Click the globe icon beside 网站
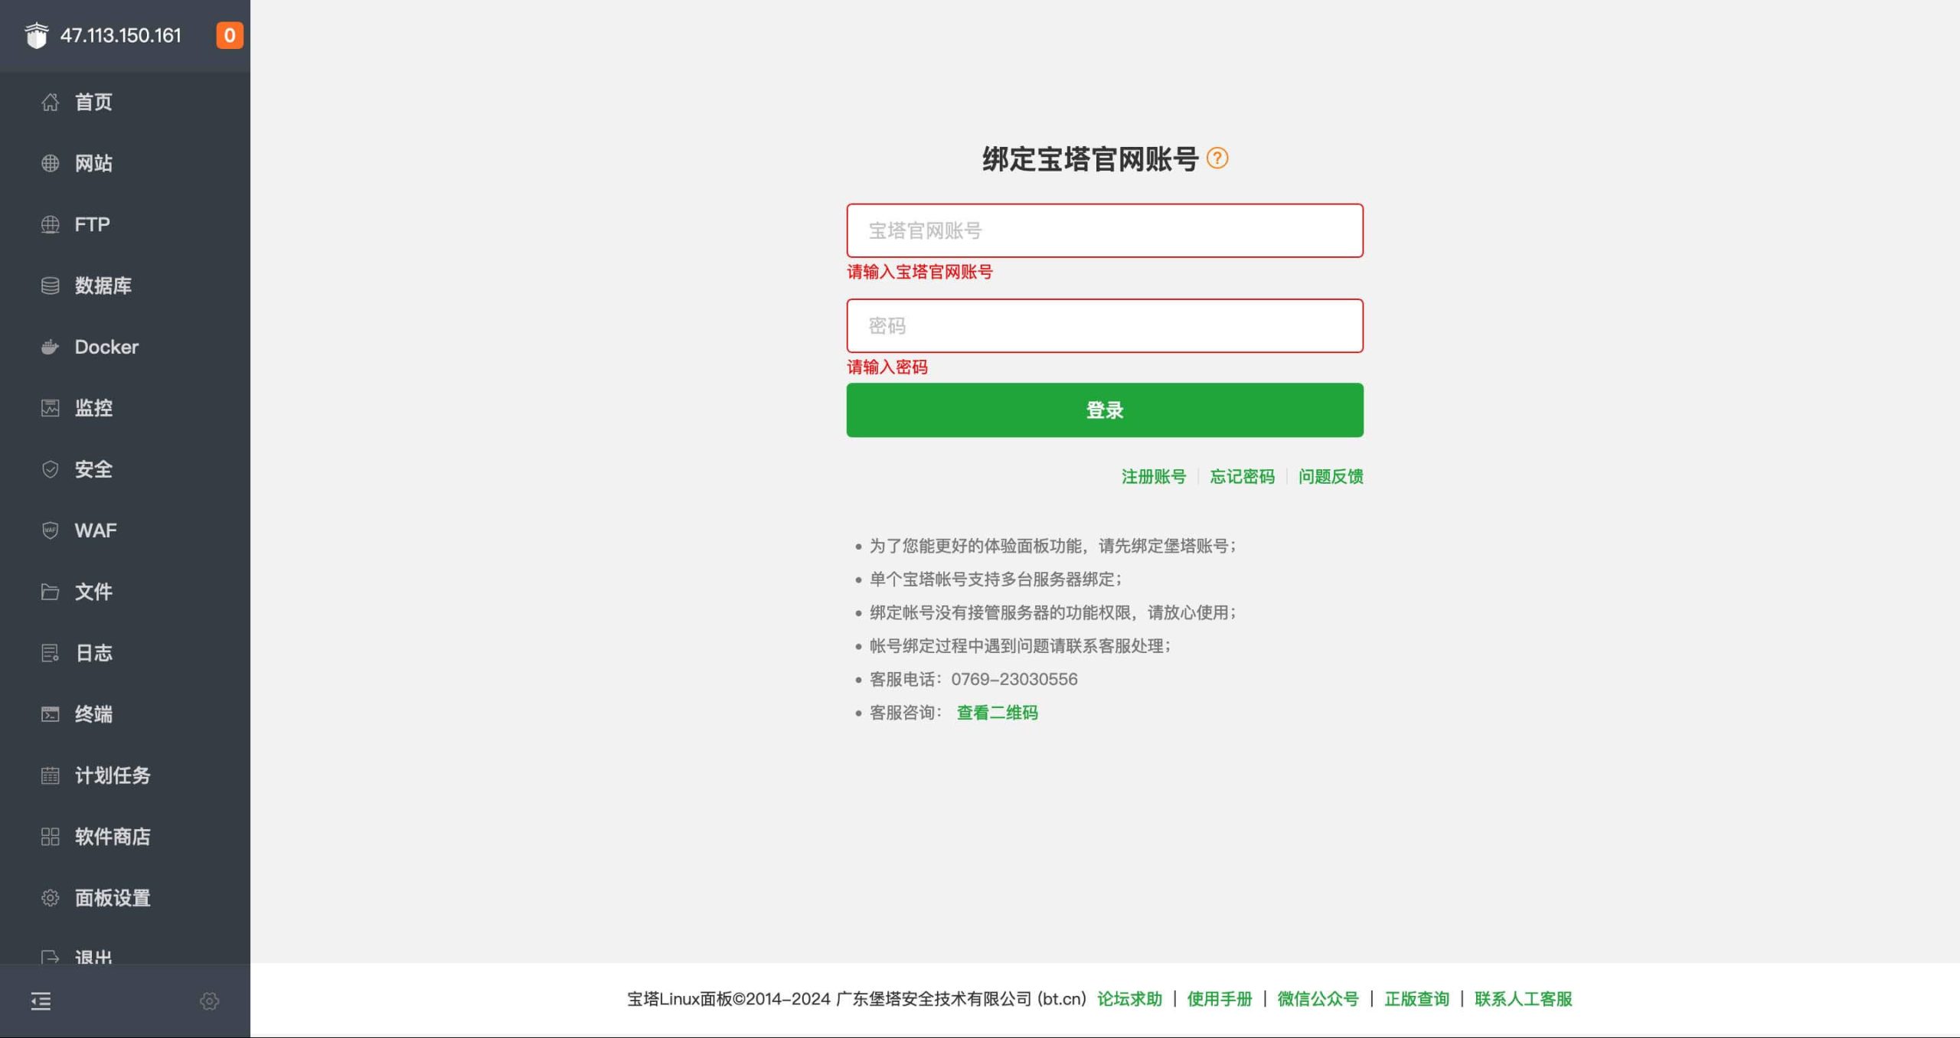Viewport: 1960px width, 1038px height. tap(50, 163)
